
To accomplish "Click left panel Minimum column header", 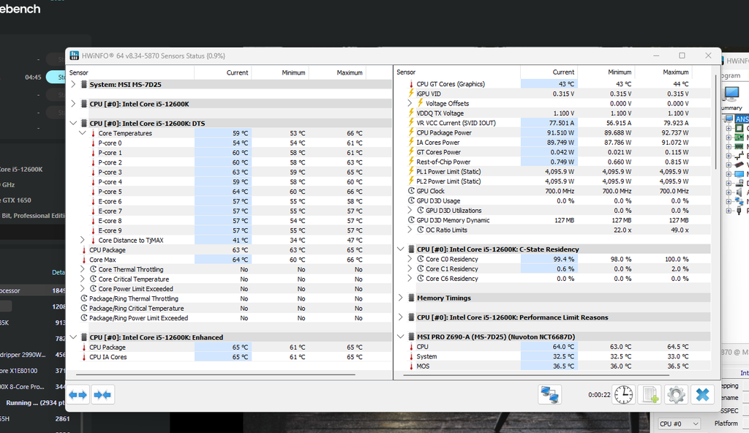I will tap(280, 72).
